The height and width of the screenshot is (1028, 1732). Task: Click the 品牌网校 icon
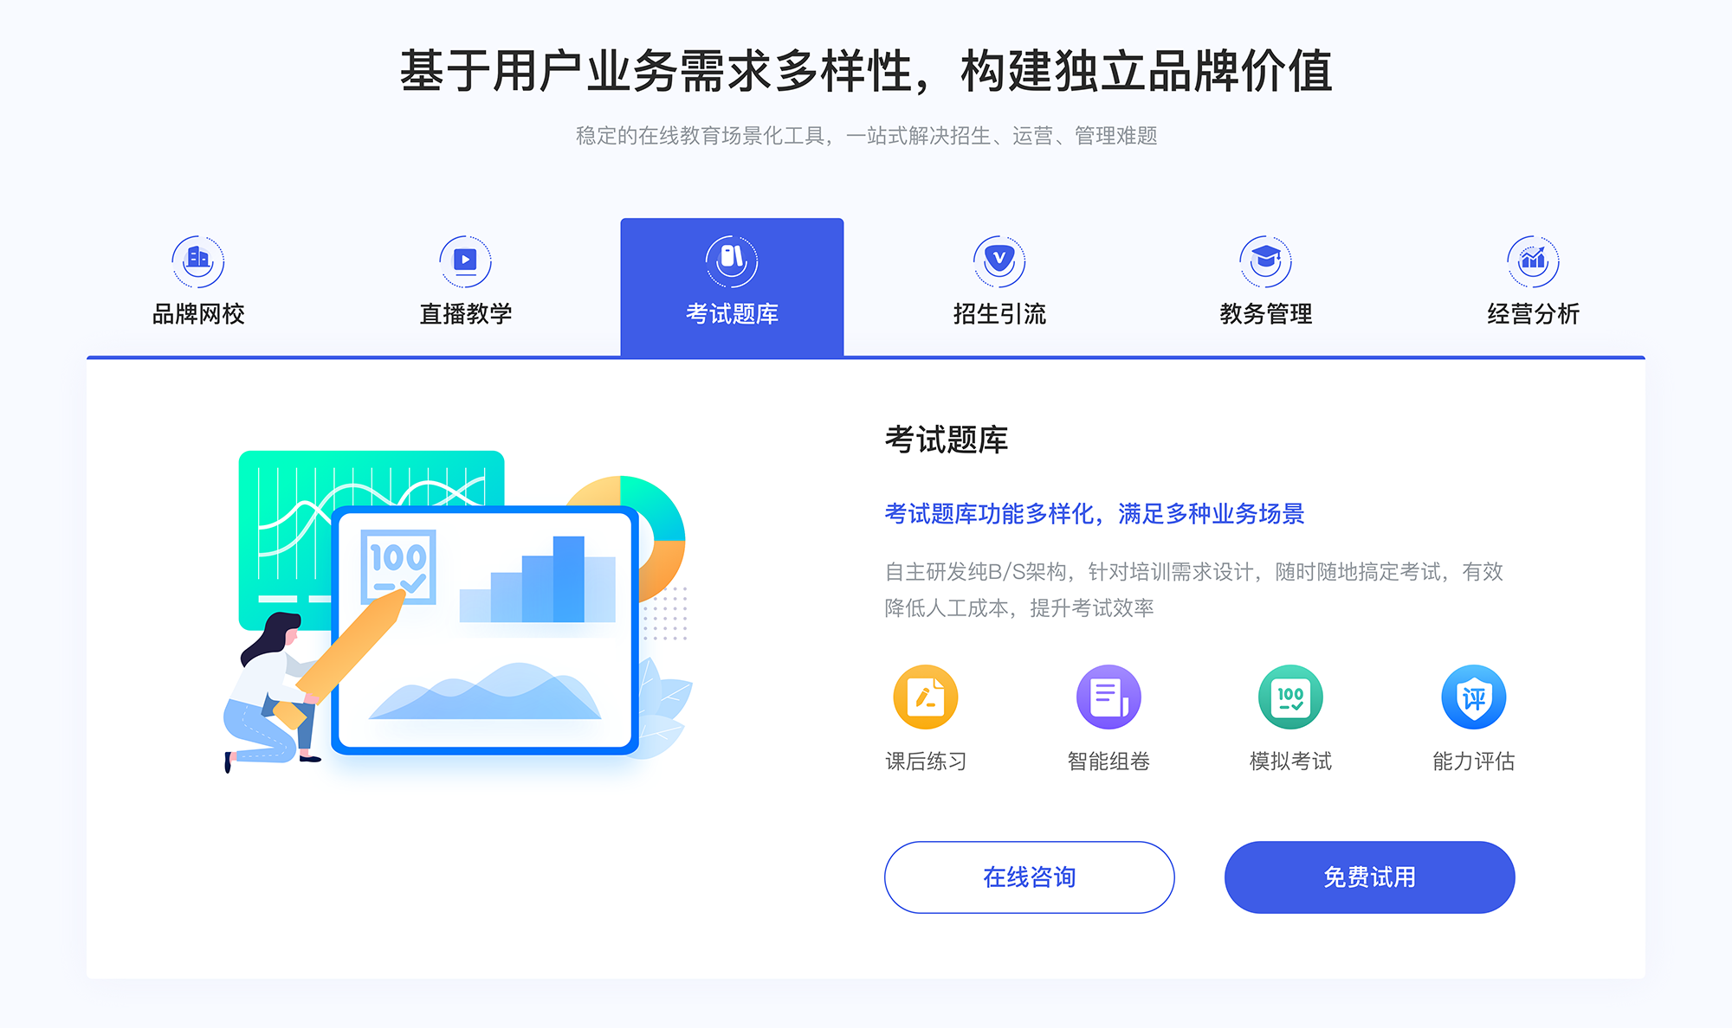[x=196, y=257]
